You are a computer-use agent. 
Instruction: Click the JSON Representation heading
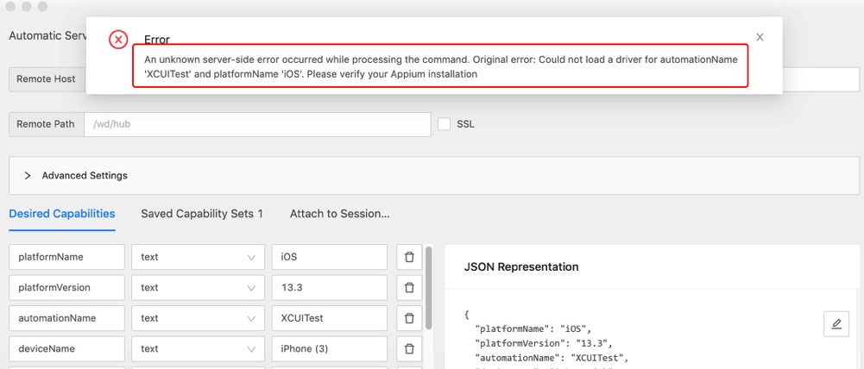point(521,266)
